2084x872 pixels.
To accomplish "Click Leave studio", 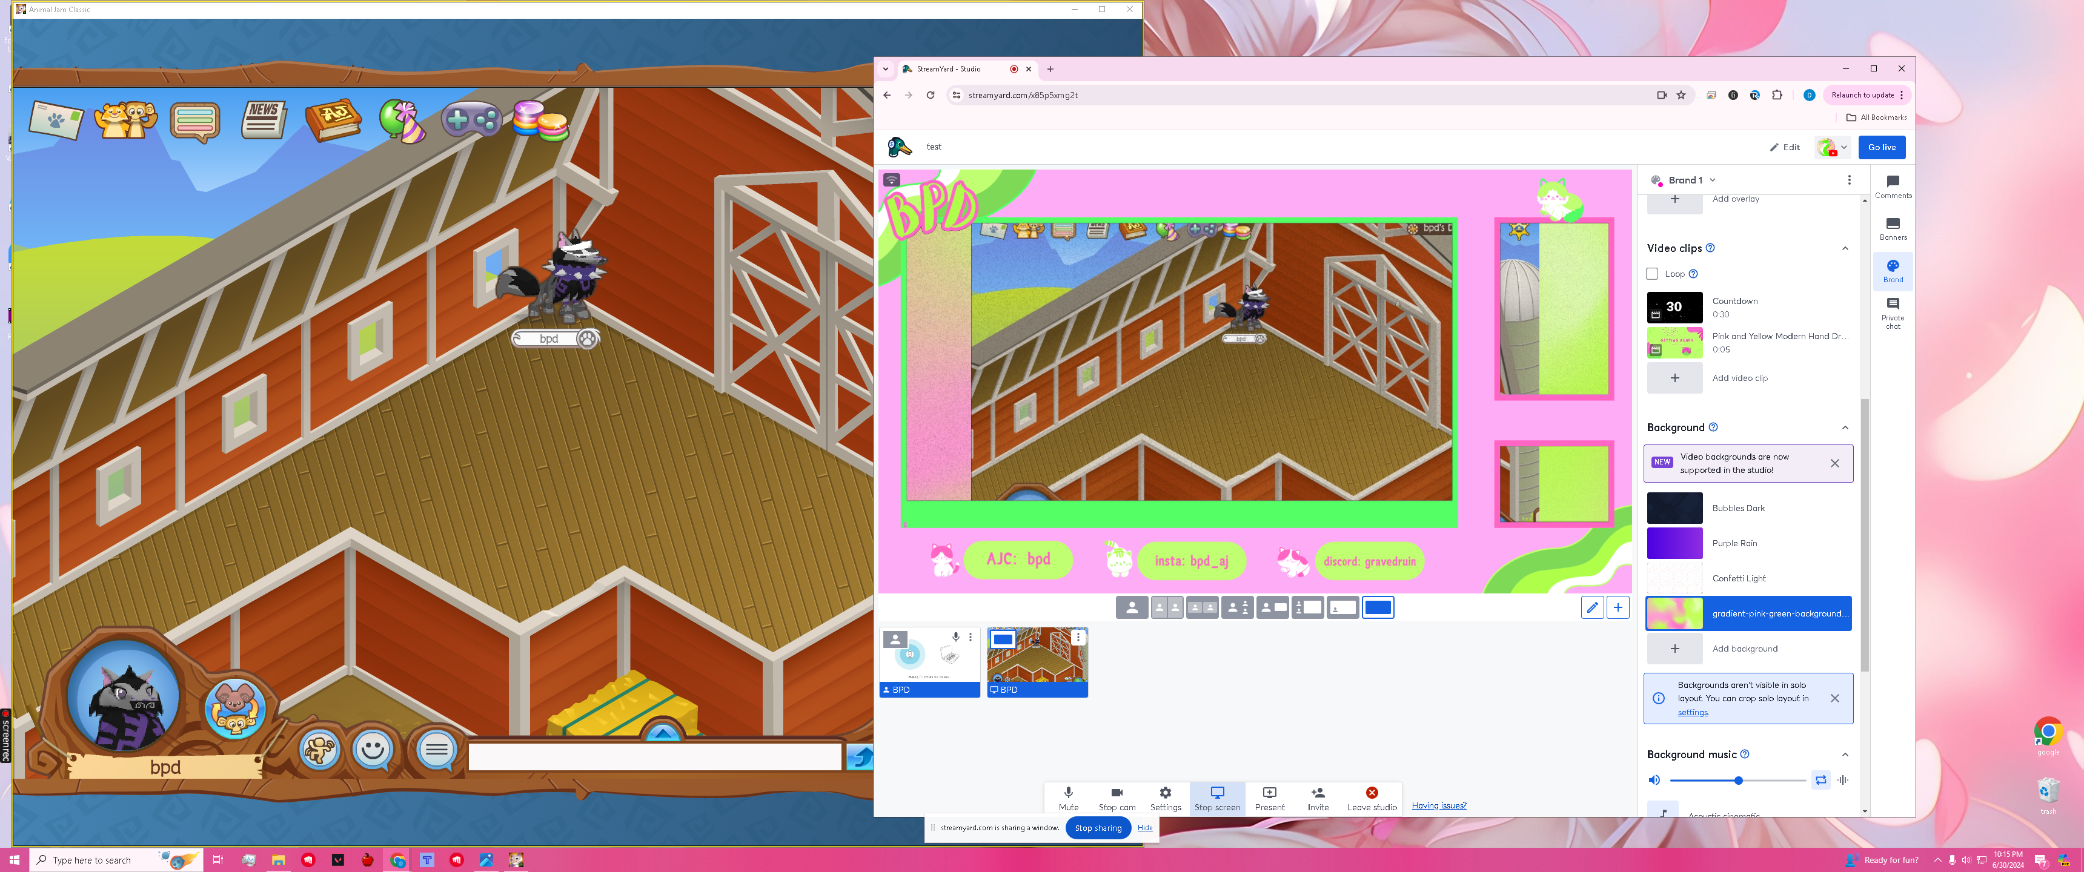I will tap(1372, 798).
